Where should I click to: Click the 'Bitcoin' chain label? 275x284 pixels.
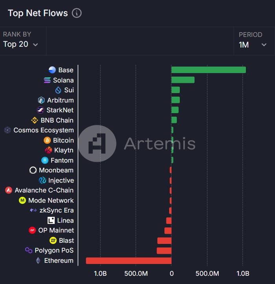point(63,140)
